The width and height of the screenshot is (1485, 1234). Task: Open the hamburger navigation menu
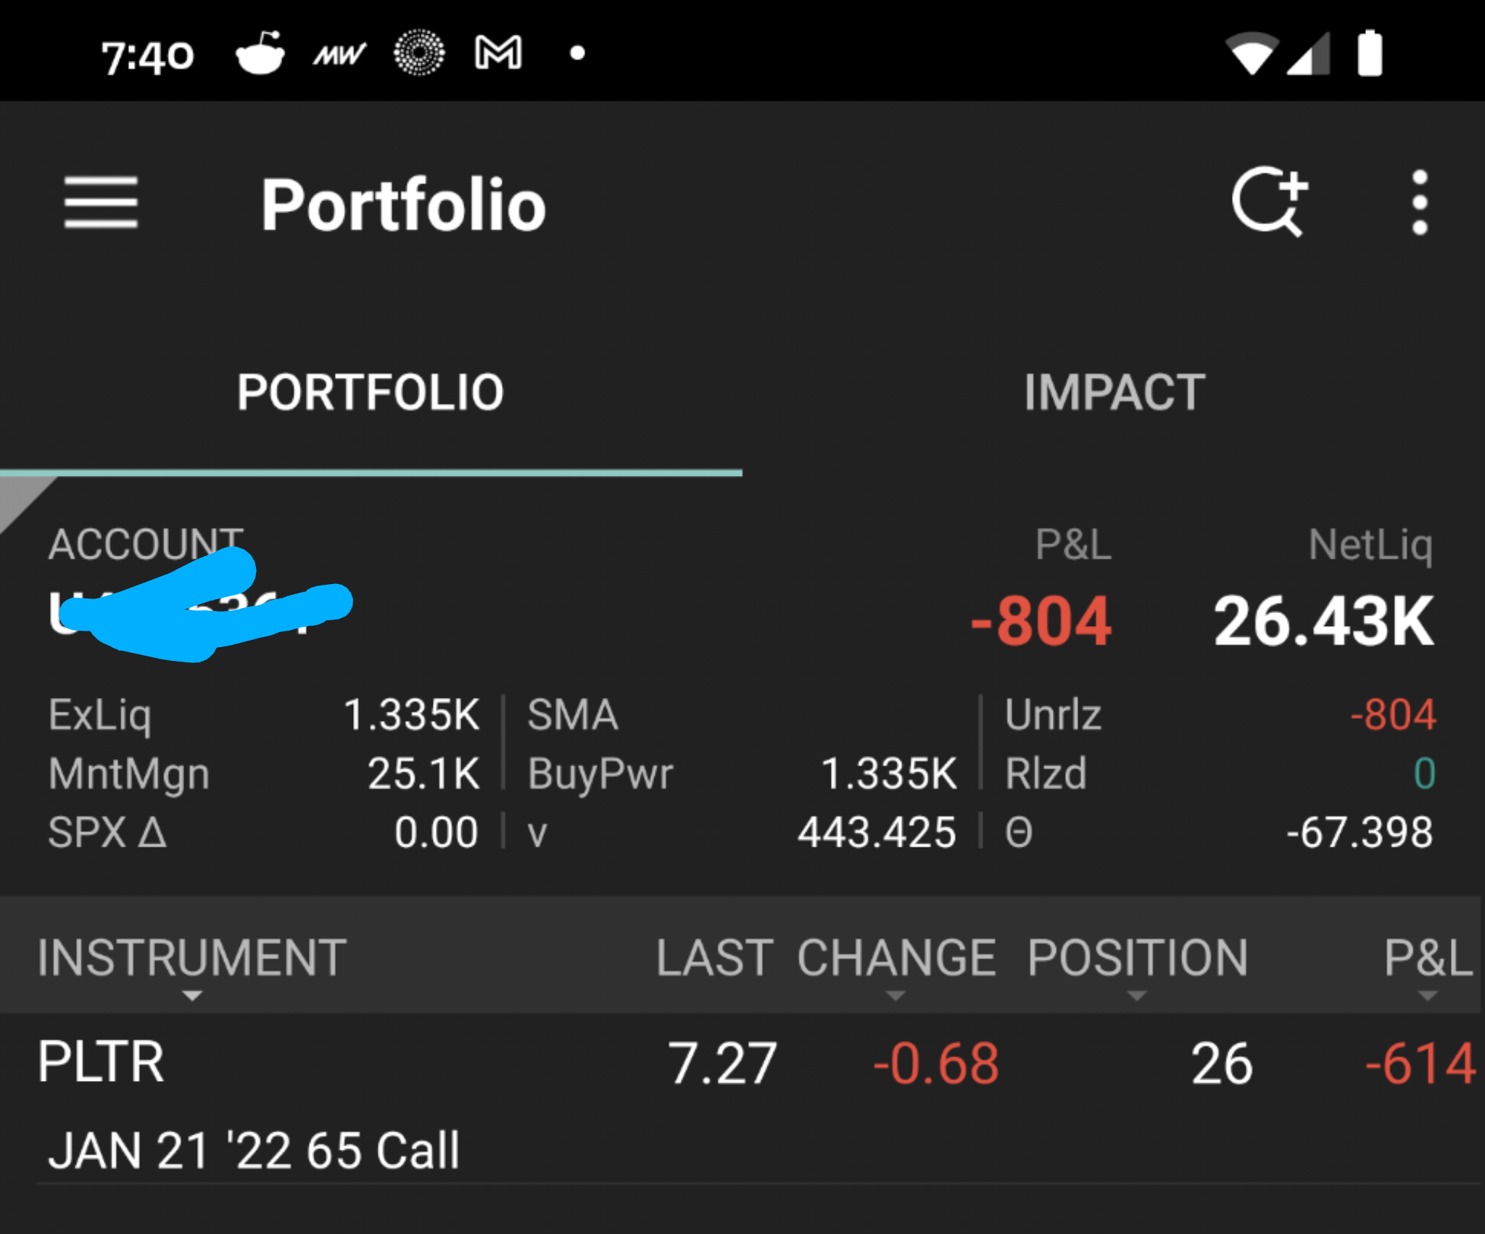102,203
